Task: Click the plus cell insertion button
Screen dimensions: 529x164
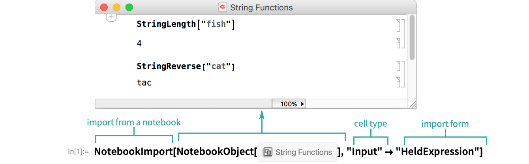Action: point(111,17)
